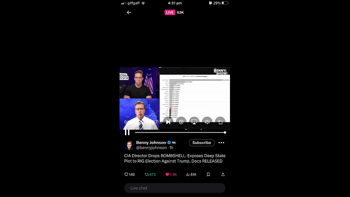
Task: Subscribe to Benny Johnson
Action: point(202,143)
